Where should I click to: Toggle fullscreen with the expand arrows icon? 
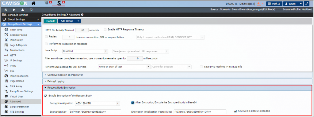[307, 4]
